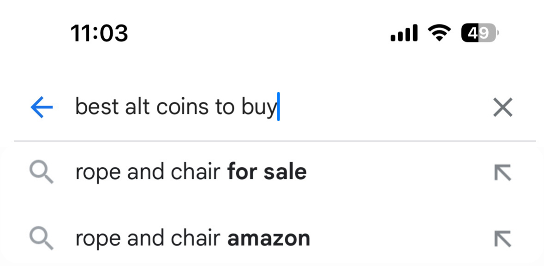This screenshot has width=544, height=266.
Task: Select the "rope and chair for sale" suggestion
Action: tap(191, 173)
